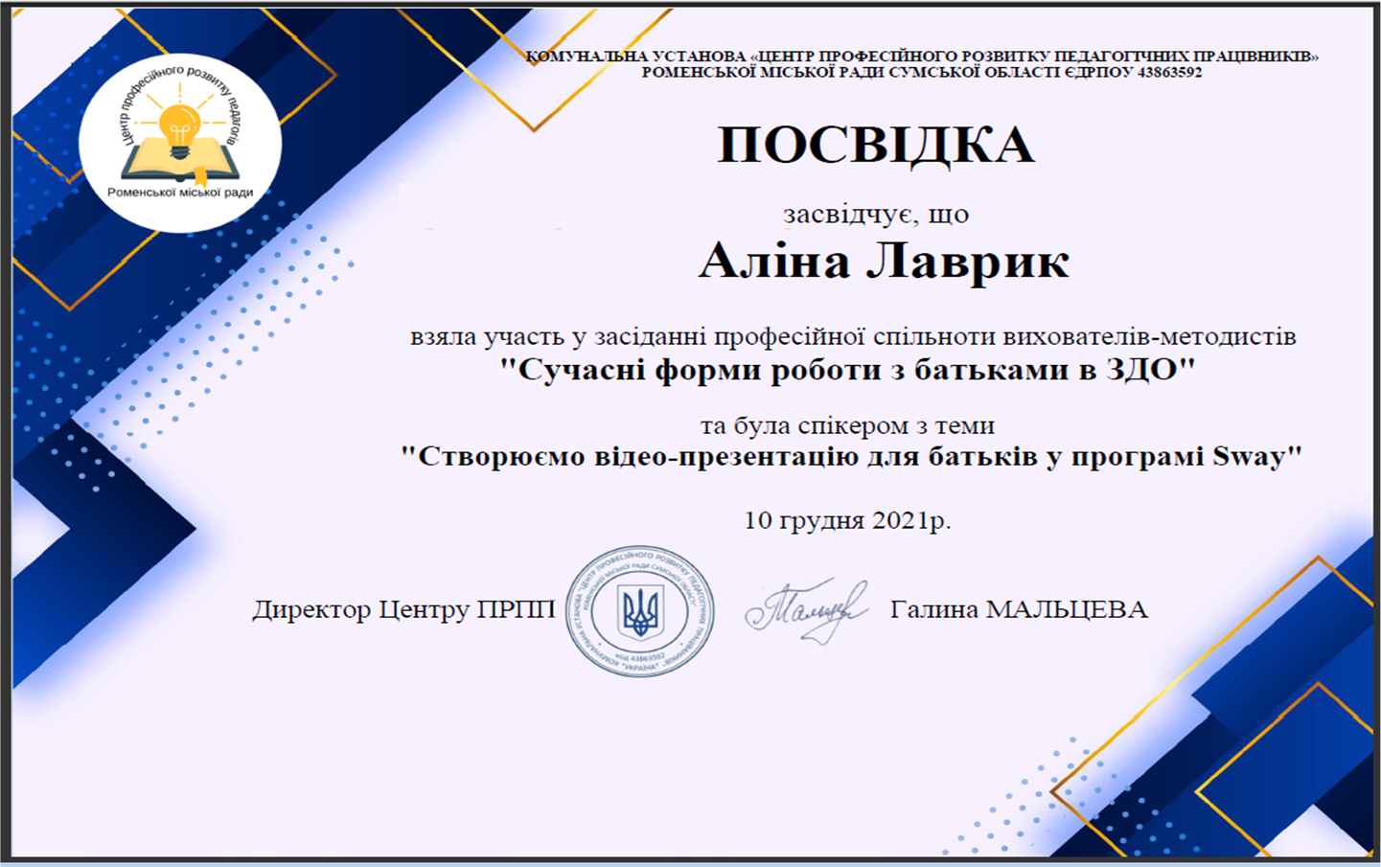Select the recipient name "Аліна Лаврик"
1381x867 pixels.
(x=883, y=261)
